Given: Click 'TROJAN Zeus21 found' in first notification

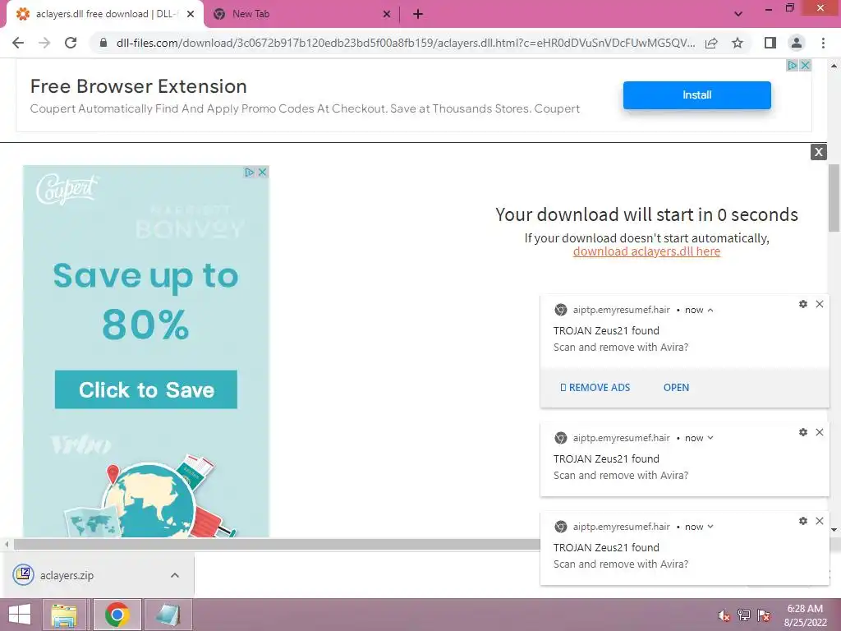Looking at the screenshot, I should [x=606, y=330].
